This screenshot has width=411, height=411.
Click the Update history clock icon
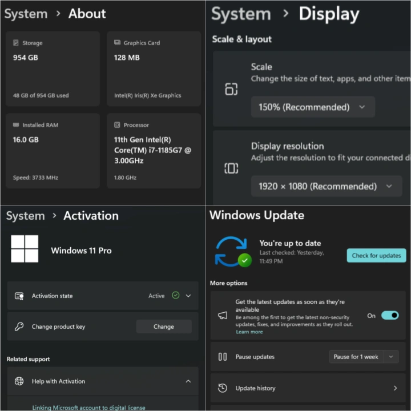223,388
